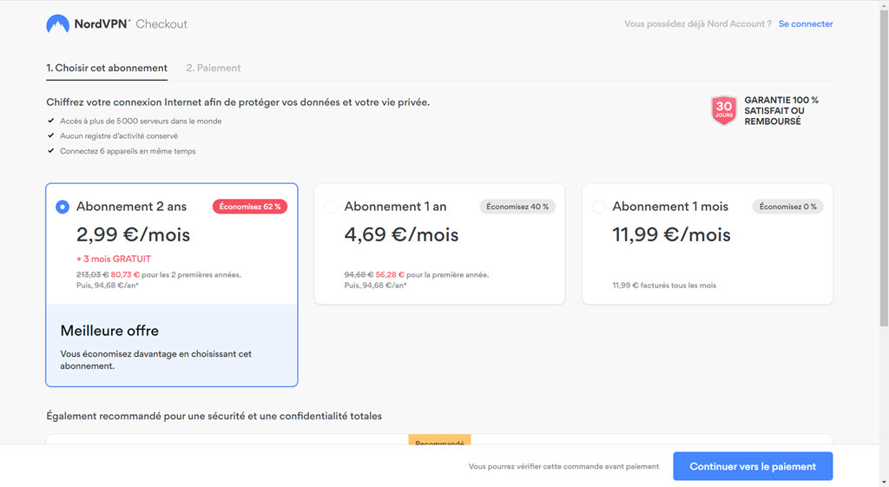Open the Se connecter link
The image size is (889, 487).
click(x=806, y=23)
